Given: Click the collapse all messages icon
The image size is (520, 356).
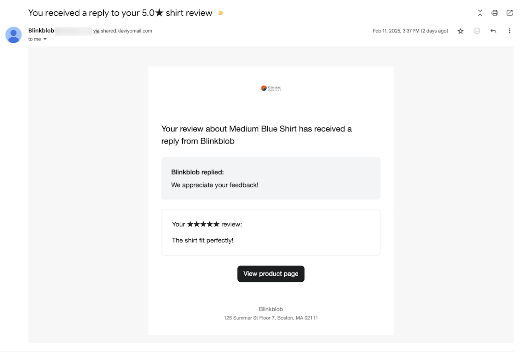Looking at the screenshot, I should [x=480, y=13].
